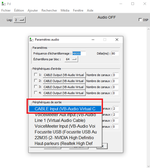Click channel count field for input 4
150x168 pixels.
[x=116, y=93]
